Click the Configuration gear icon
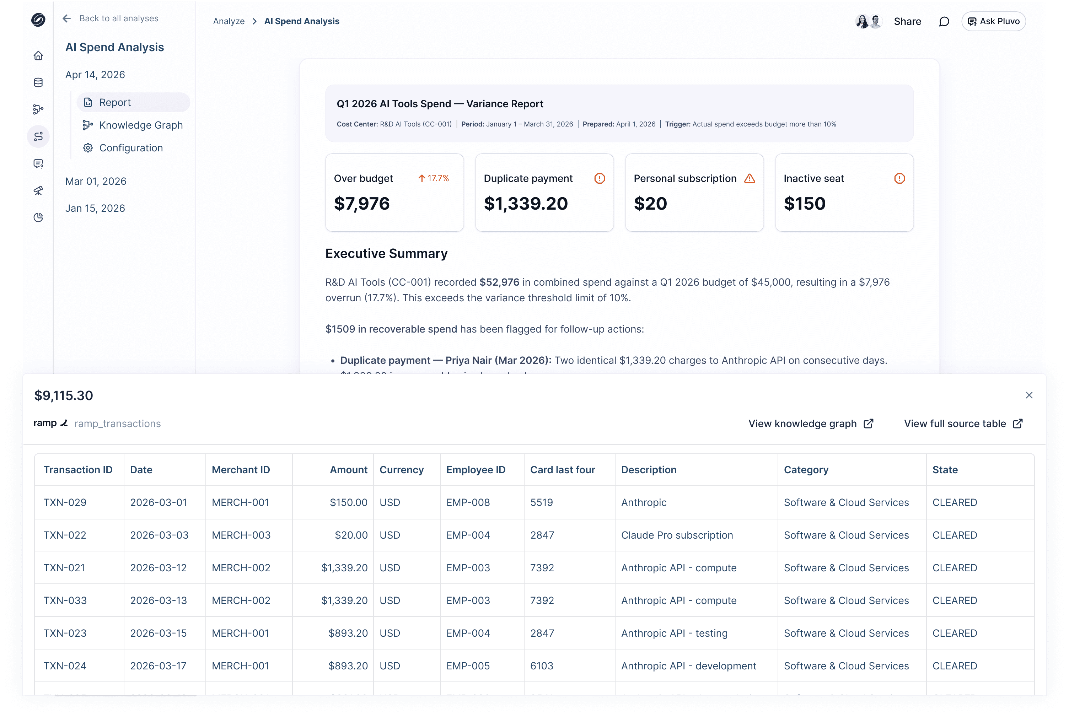Viewport: 1069px width, 717px height. [x=88, y=148]
